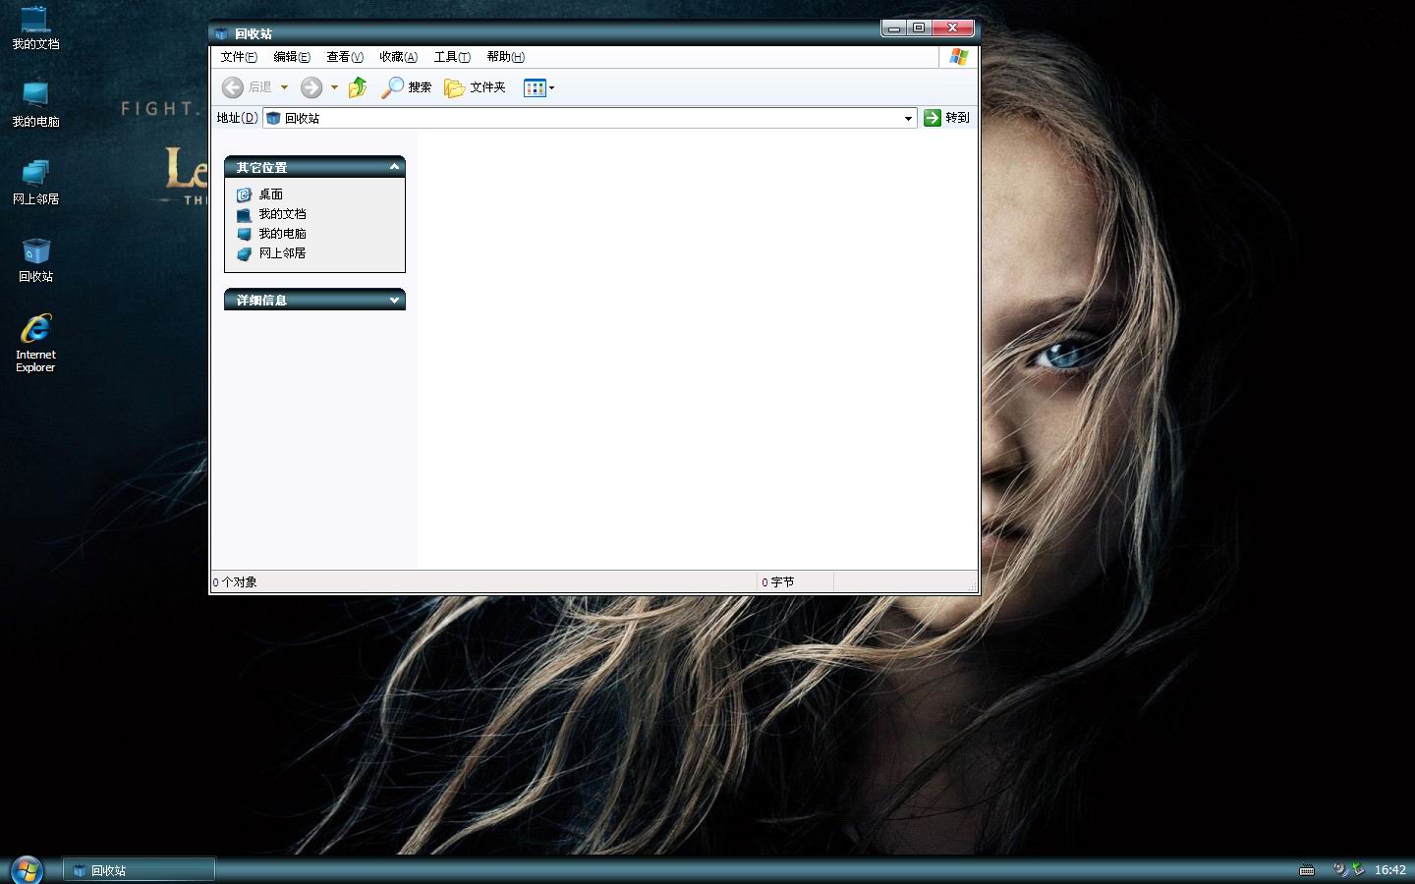Click the system clock showing 16:42
This screenshot has height=884, width=1415.
1389,870
